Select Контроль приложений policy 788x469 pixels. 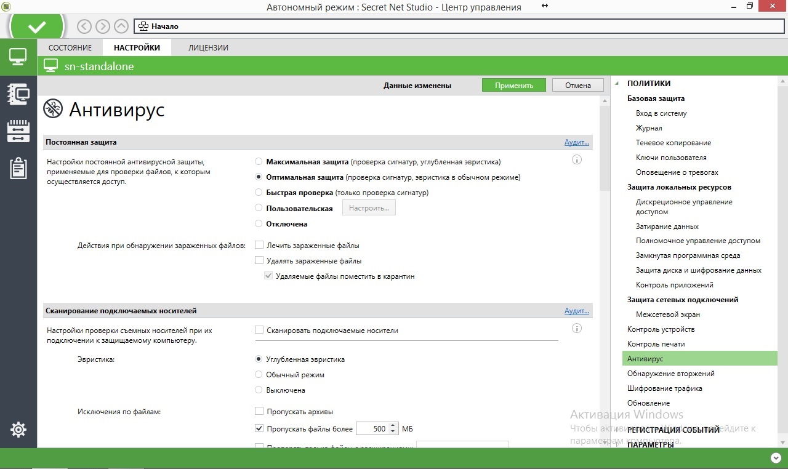click(675, 285)
